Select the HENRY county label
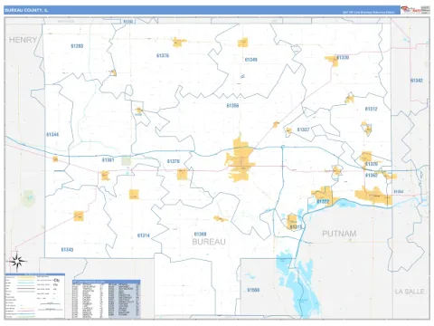The height and width of the screenshot is (326, 434). pos(23,40)
